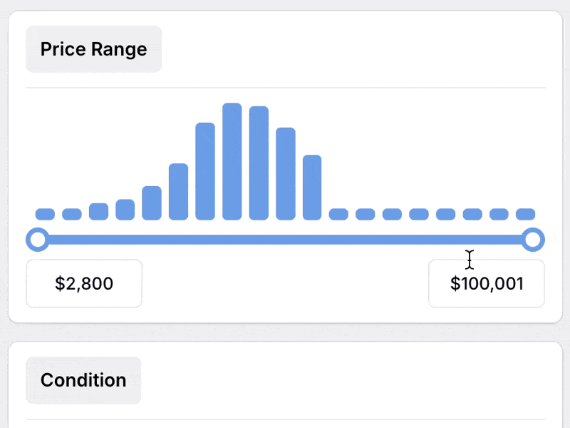570x428 pixels.
Task: Click the last histogram bar on the far right
Action: 526,214
